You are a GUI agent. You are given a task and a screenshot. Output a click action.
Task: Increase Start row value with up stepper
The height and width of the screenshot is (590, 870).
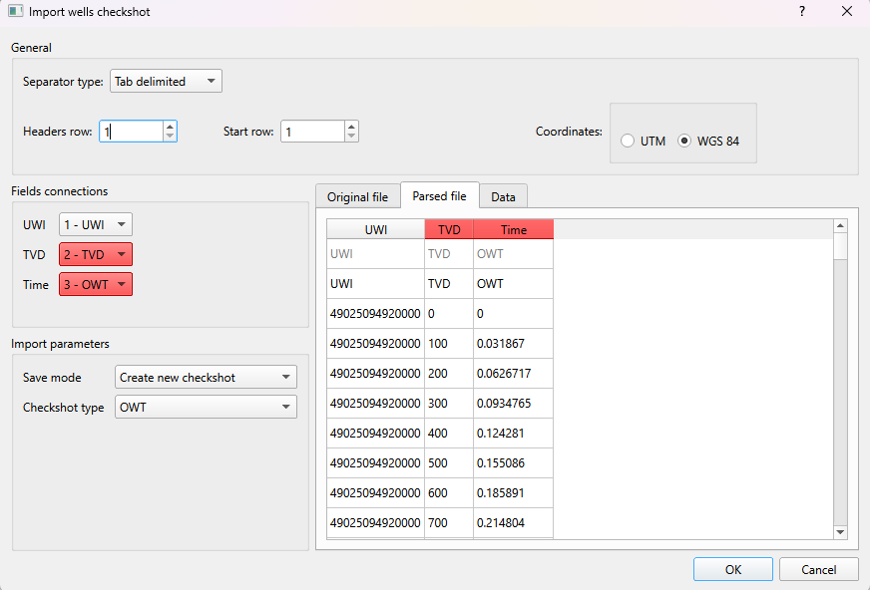coord(351,126)
